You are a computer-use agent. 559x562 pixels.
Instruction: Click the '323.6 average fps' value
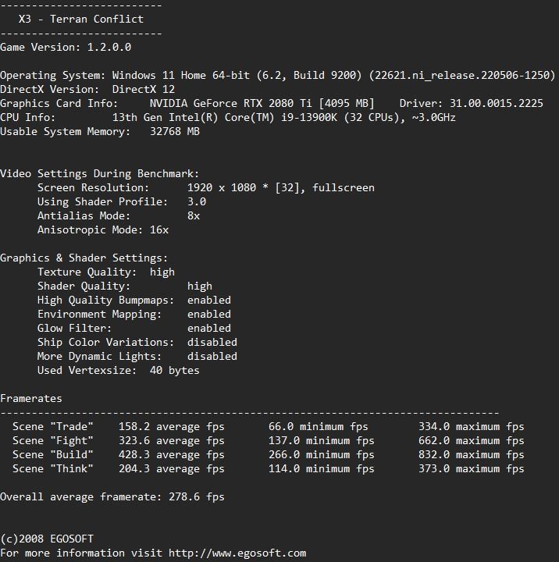(172, 440)
